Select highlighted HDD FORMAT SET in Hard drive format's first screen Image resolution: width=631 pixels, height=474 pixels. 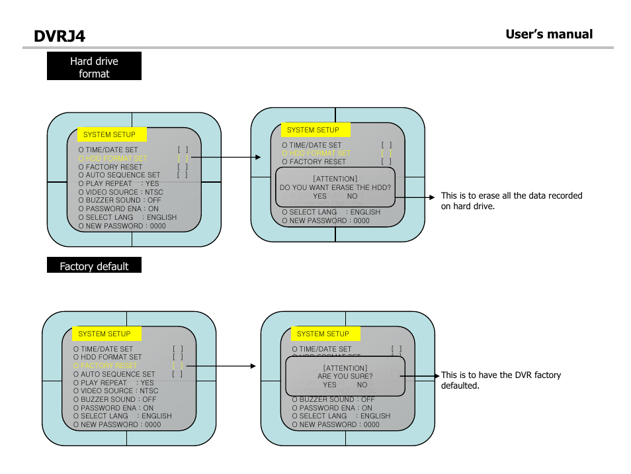pos(112,158)
